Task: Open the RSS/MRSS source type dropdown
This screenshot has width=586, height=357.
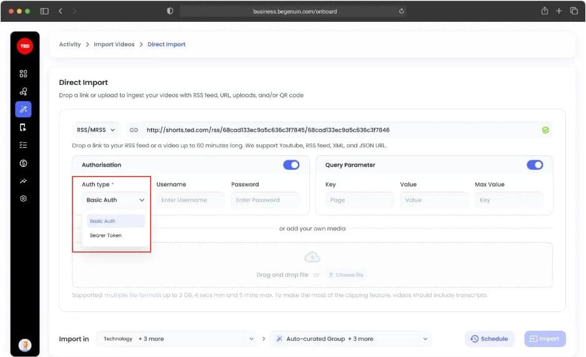Action: [x=96, y=130]
